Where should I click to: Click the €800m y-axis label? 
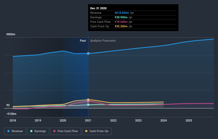pos(11,34)
